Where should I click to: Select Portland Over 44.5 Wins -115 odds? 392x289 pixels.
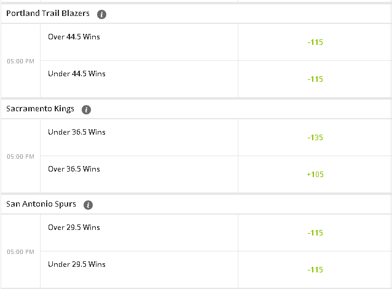(x=315, y=42)
